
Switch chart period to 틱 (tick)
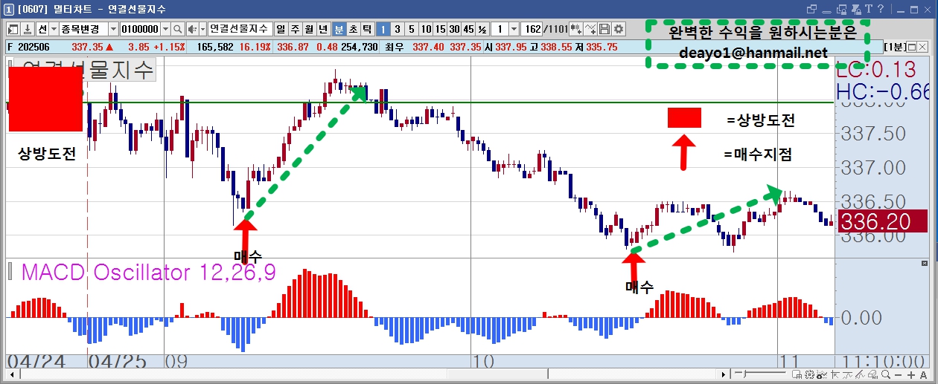(367, 29)
